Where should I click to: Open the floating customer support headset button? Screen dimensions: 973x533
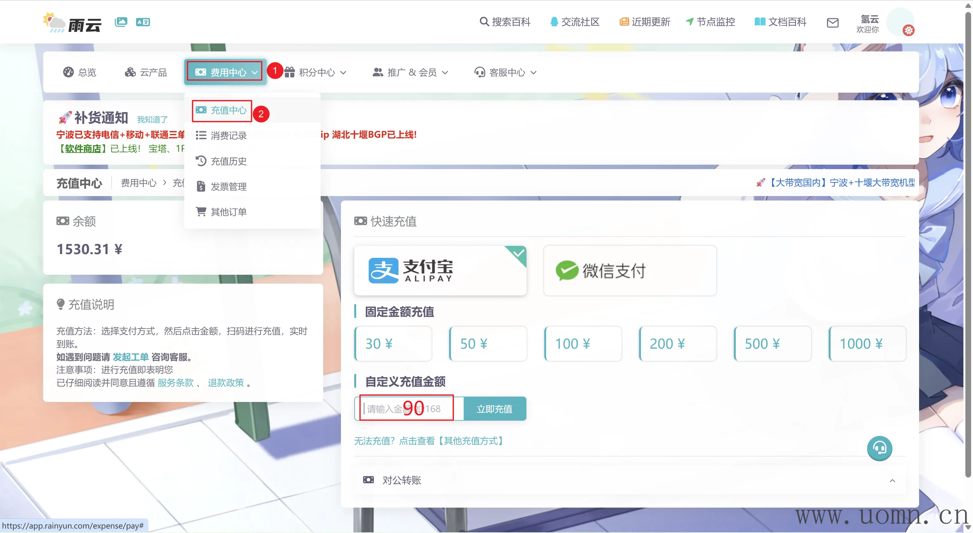point(879,448)
